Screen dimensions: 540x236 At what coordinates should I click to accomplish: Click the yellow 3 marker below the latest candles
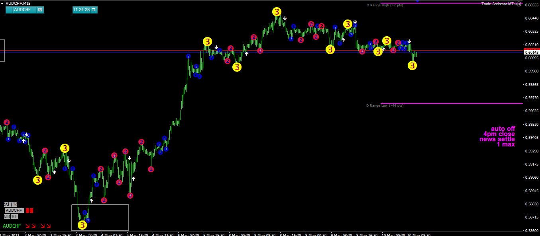412,66
